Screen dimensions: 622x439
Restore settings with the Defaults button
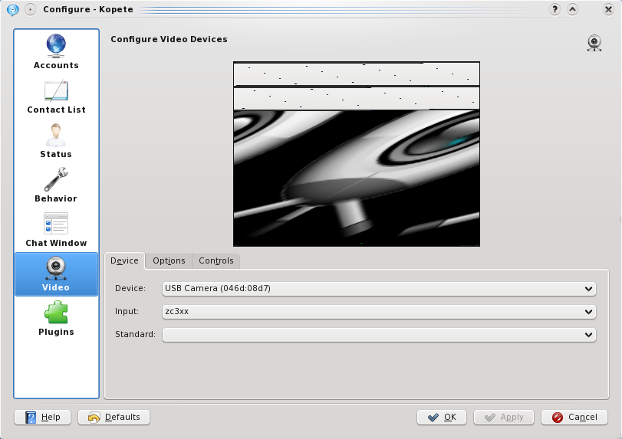114,418
